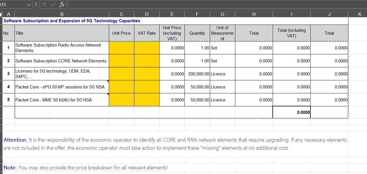Click yellow Unit Price cell for Radio Access Network row
The width and height of the screenshot is (367, 174).
click(x=122, y=48)
